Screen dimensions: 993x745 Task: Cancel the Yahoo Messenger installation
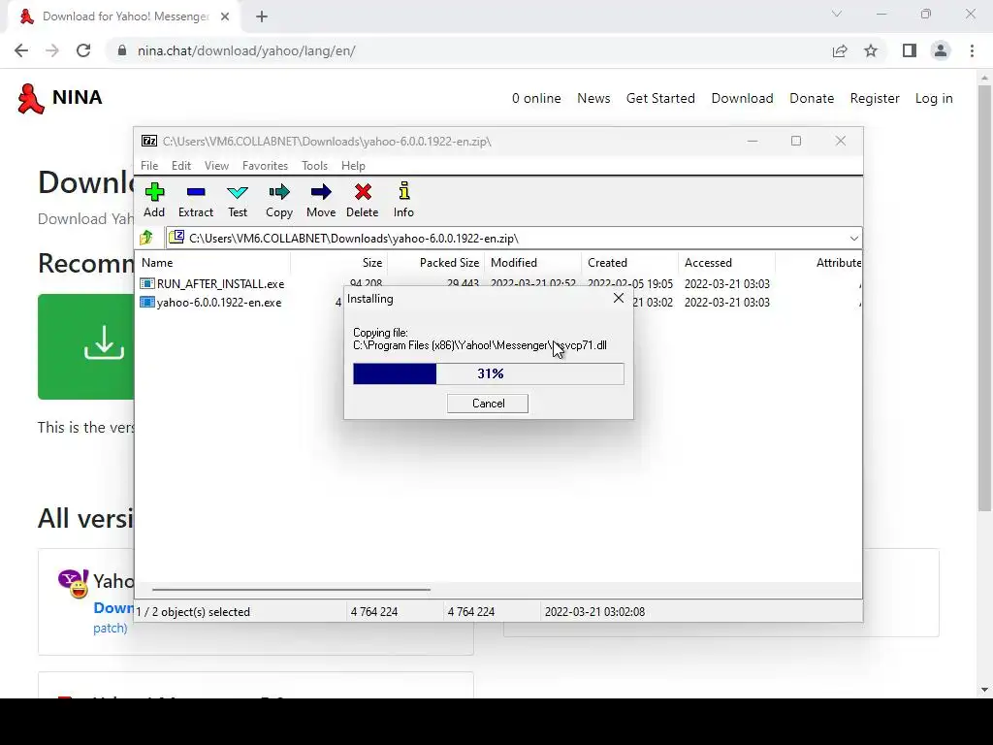tap(488, 404)
